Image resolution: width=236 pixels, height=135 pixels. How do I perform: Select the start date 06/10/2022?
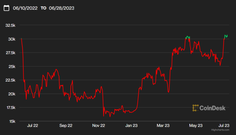(x=25, y=8)
